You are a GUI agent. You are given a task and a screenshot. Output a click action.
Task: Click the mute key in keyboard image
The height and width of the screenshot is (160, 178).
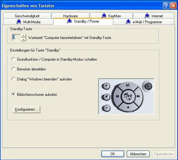(x=106, y=97)
